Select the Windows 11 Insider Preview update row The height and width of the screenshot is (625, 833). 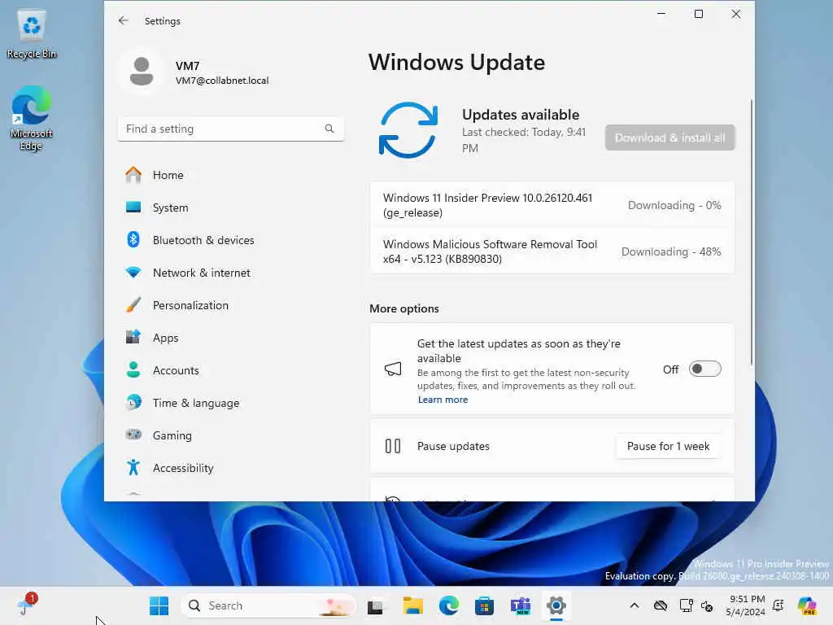[552, 205]
